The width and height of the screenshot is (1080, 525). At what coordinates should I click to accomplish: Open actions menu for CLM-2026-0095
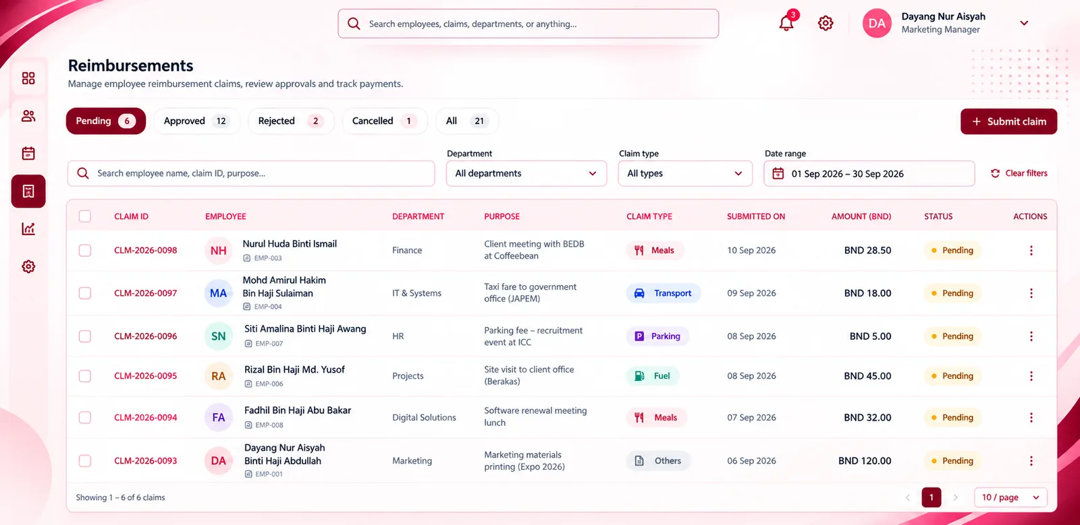[1031, 376]
